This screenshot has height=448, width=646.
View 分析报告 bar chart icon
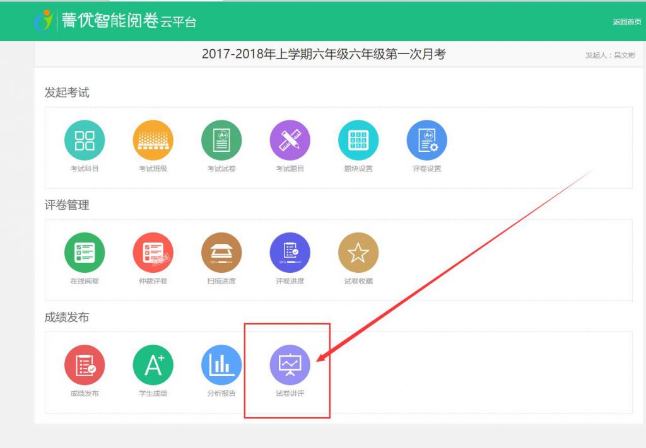221,365
